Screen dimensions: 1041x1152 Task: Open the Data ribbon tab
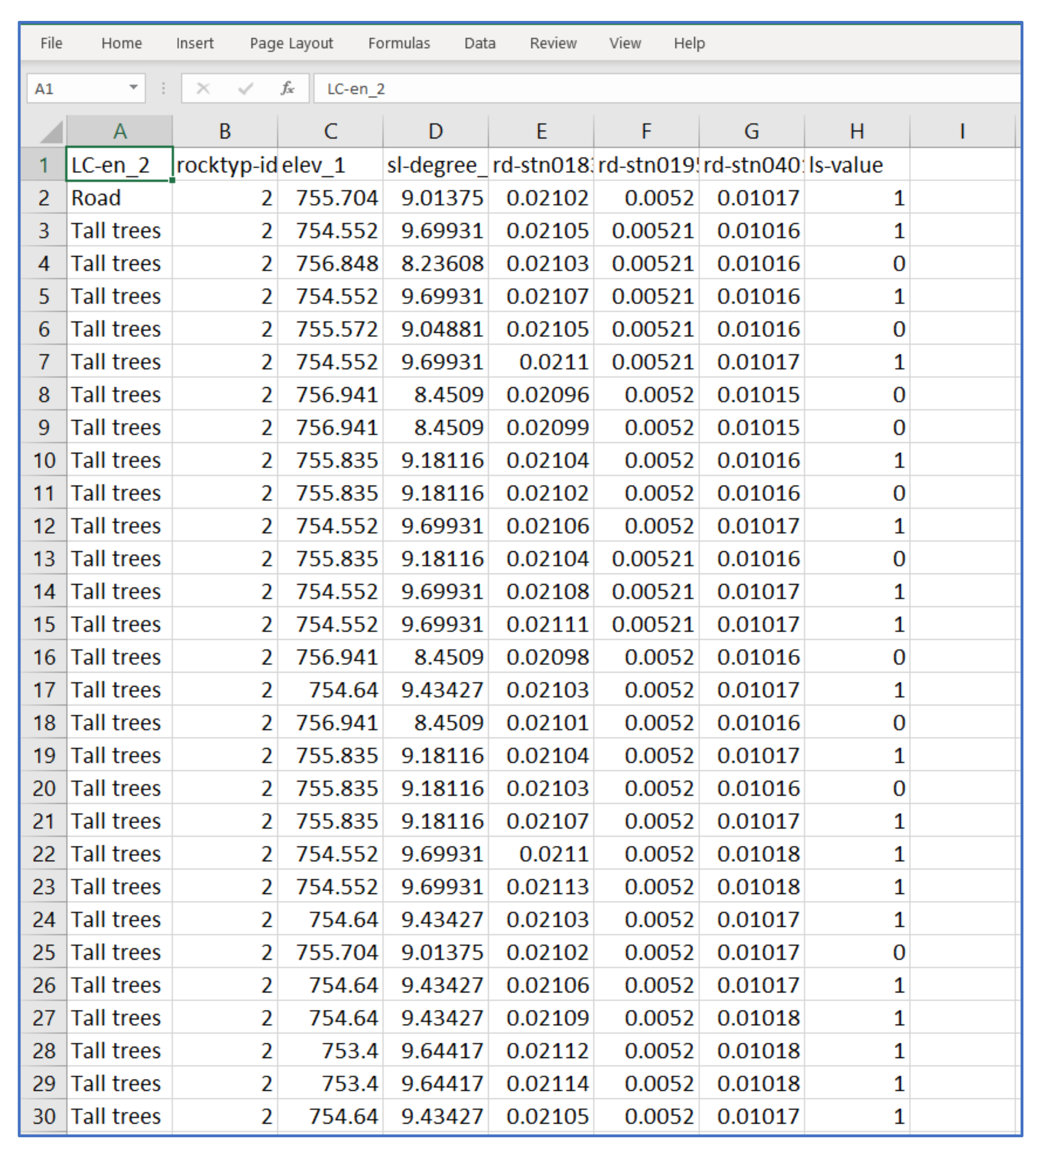click(480, 43)
